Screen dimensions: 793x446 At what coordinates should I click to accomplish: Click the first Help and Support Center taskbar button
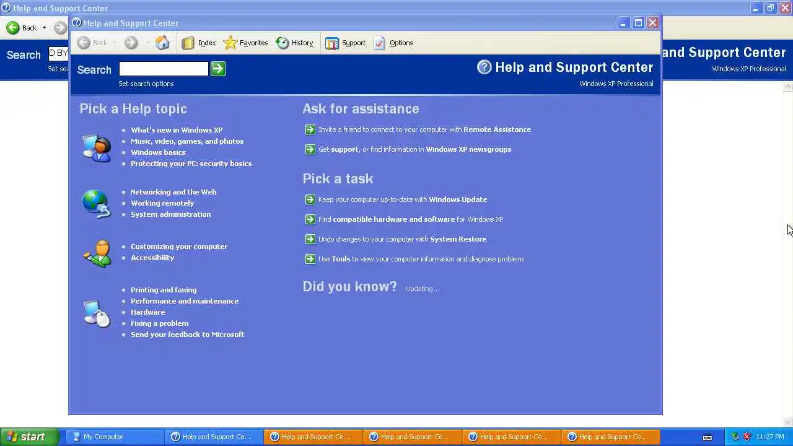213,437
